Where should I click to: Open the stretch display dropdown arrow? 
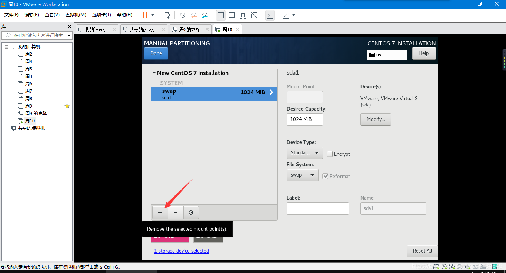[x=294, y=15]
